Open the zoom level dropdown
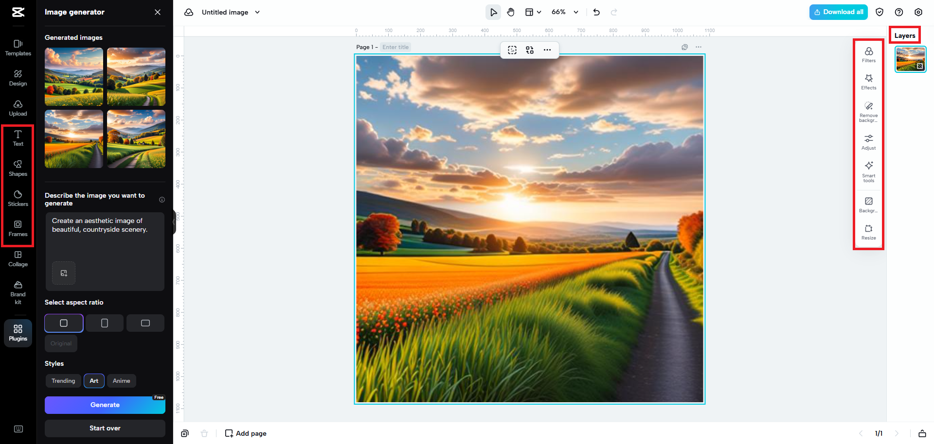Screen dimensions: 934x444 pos(564,12)
